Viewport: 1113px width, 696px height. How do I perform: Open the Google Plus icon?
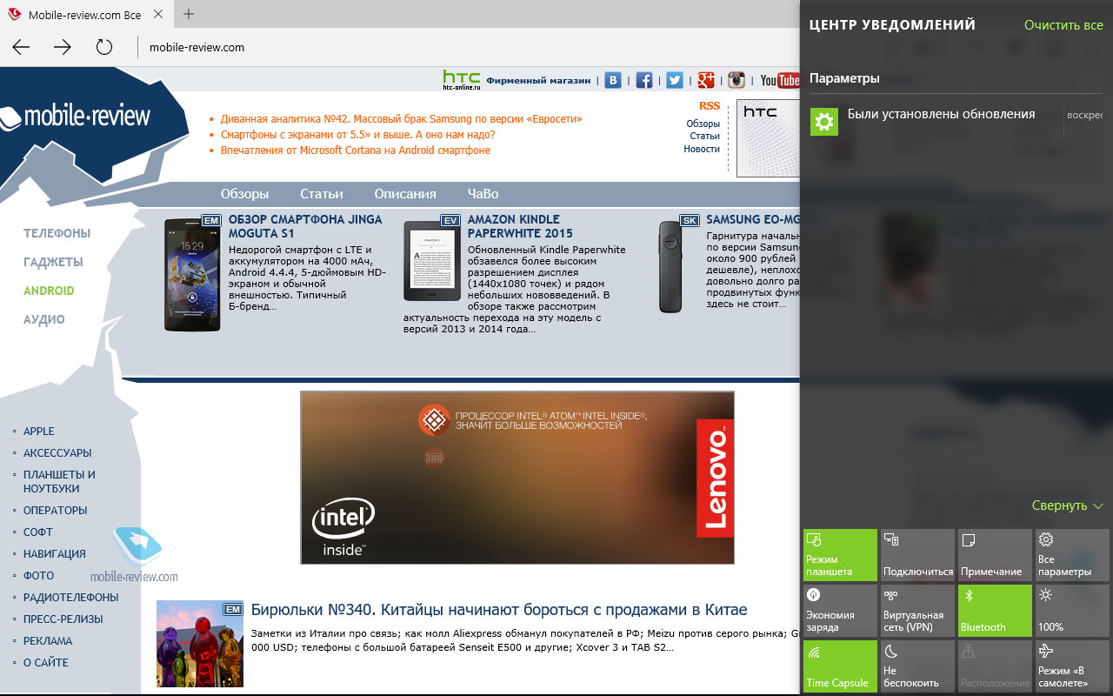click(x=706, y=80)
